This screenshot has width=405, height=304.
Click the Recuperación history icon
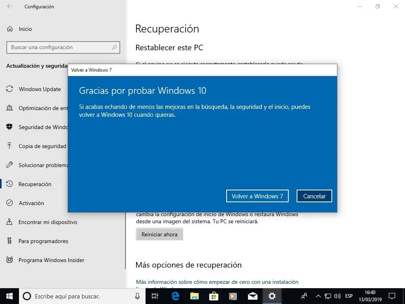(x=9, y=184)
